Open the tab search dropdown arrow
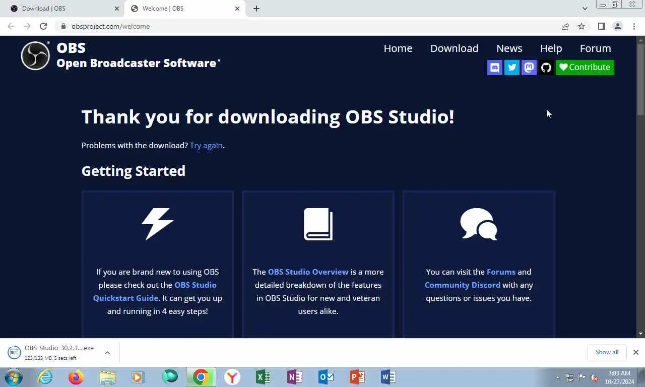Viewport: 645px width, 387px height. 585,9
